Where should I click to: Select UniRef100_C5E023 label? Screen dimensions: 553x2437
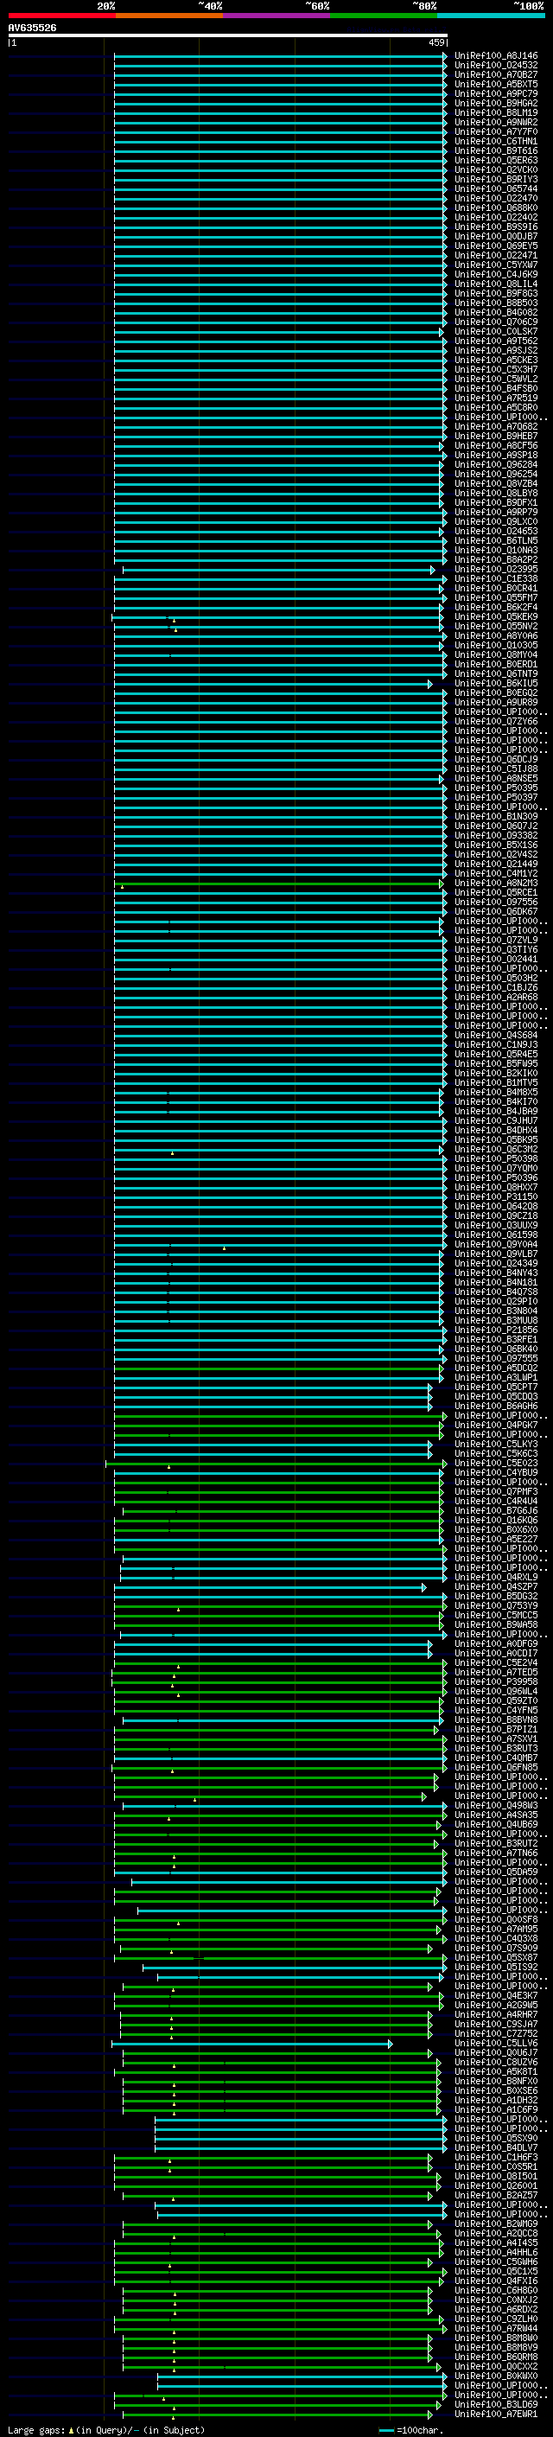[x=496, y=1464]
